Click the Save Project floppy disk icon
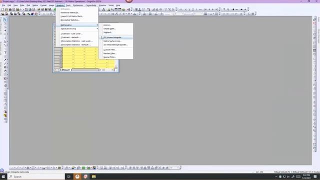 tap(46, 9)
